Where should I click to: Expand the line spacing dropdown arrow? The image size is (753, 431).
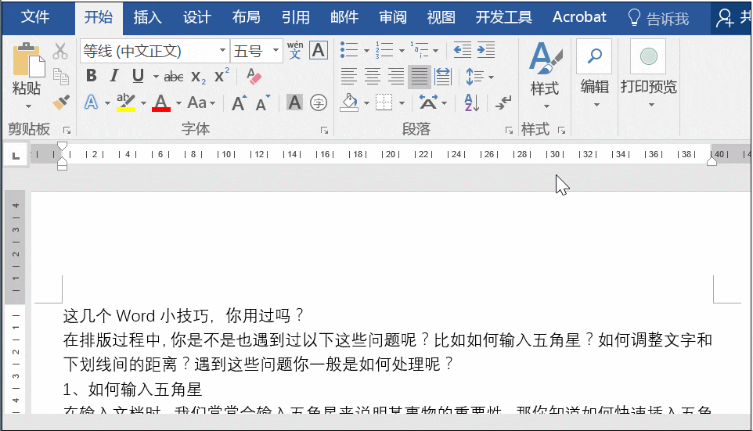click(491, 77)
